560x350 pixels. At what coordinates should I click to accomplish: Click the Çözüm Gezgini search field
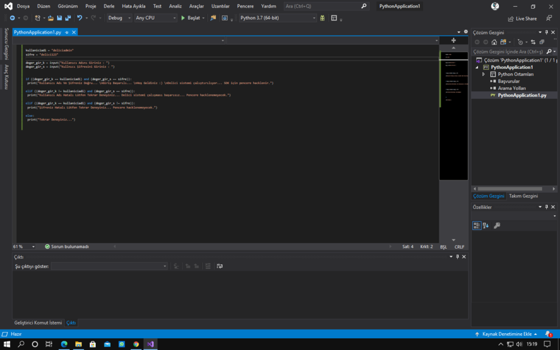[x=507, y=52]
